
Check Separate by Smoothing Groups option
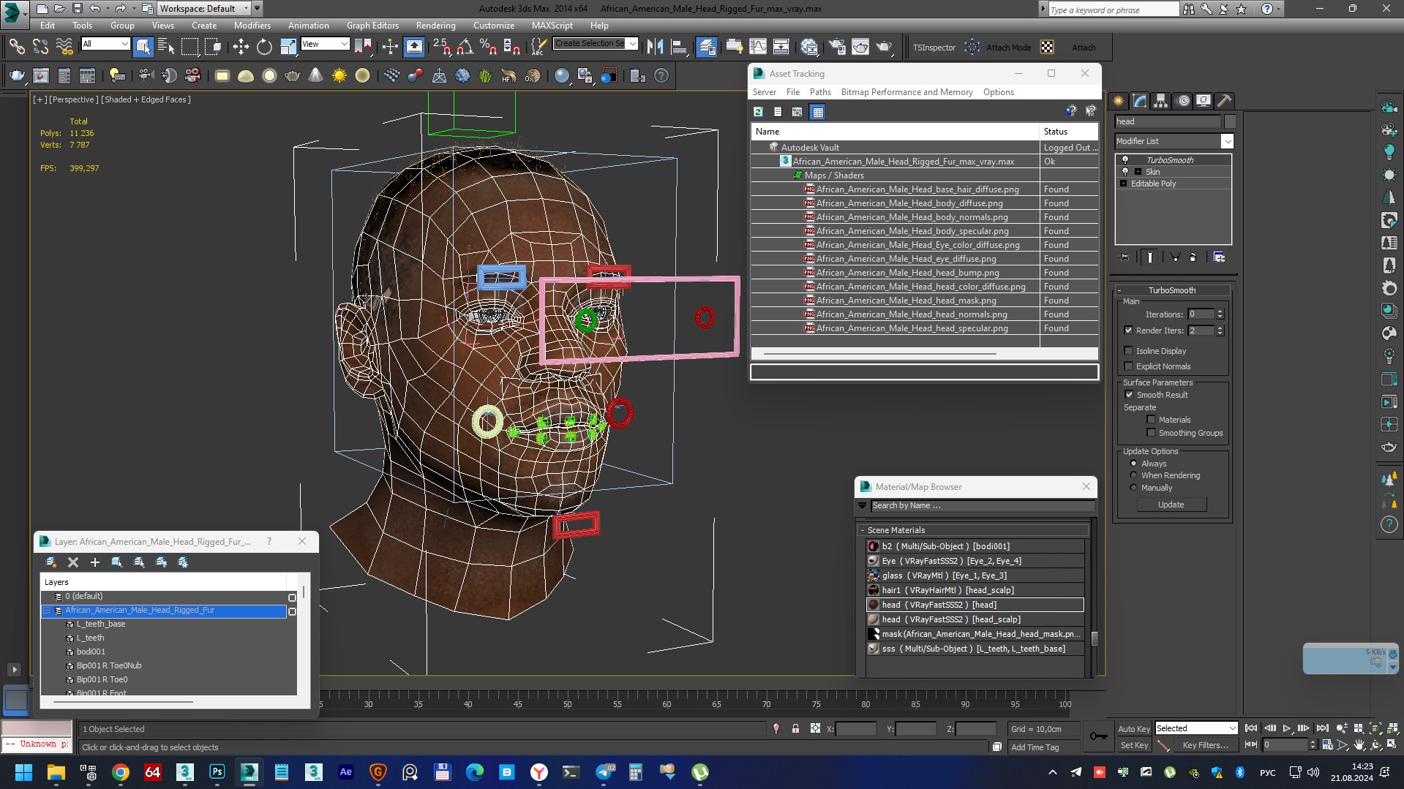1151,433
